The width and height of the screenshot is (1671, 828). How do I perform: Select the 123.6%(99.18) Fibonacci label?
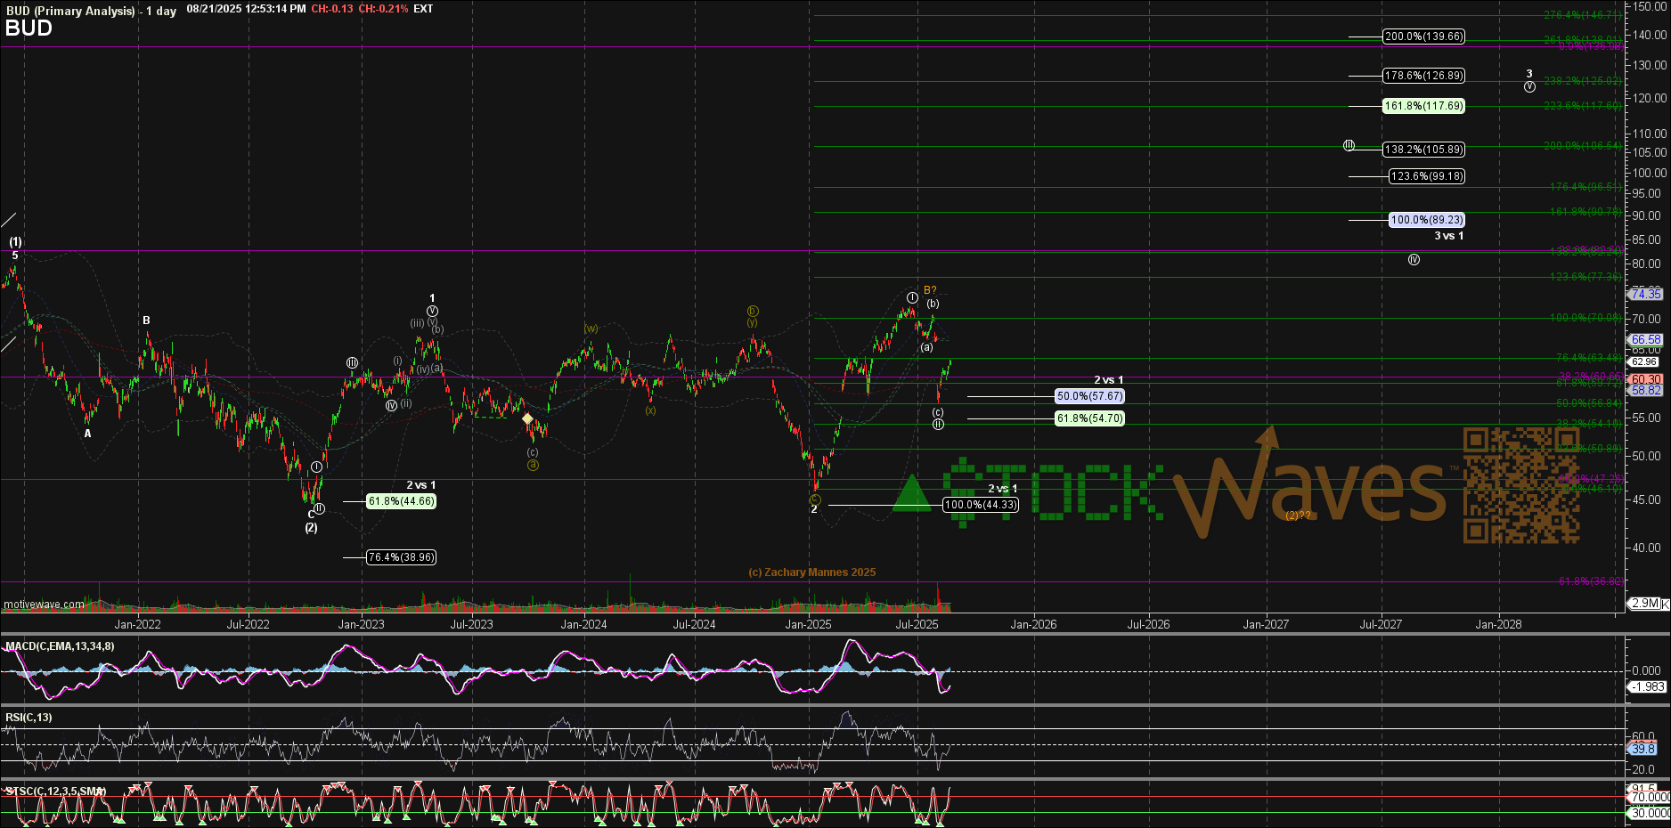tap(1427, 176)
